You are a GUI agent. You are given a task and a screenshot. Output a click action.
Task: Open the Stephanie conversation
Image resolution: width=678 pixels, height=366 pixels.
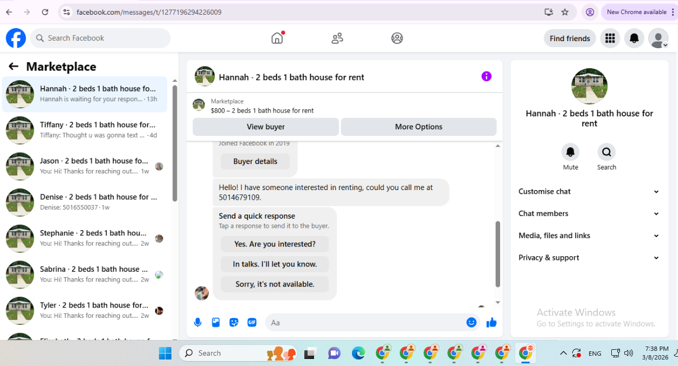[85, 238]
